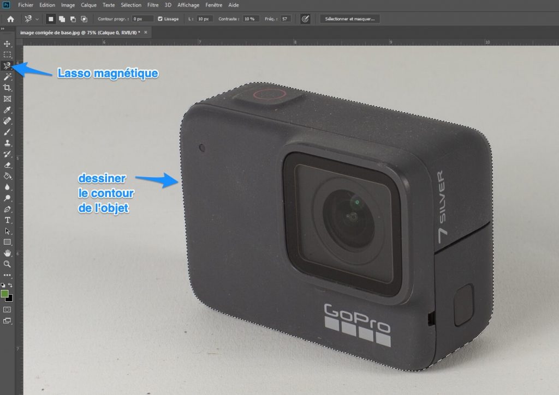Select the Brush tool
The height and width of the screenshot is (395, 559).
pyautogui.click(x=7, y=132)
